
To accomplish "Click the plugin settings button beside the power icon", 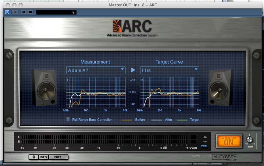I will pos(15,12).
